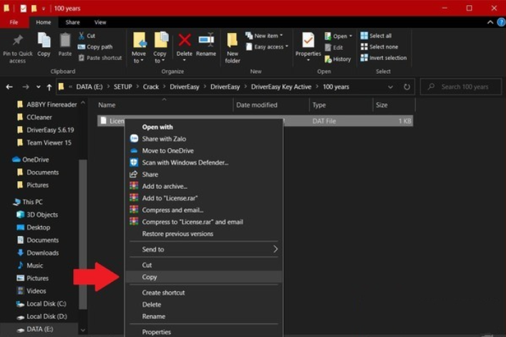Sort by the Size column header

point(394,104)
